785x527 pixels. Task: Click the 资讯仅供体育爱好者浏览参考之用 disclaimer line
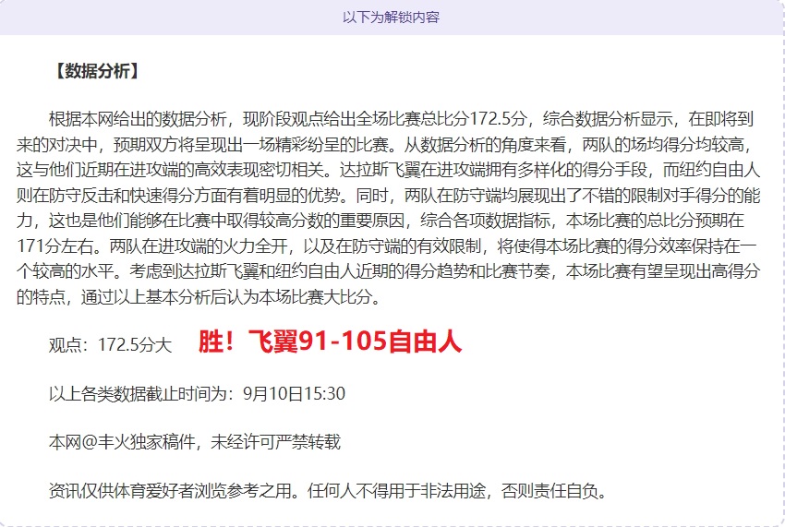click(329, 491)
